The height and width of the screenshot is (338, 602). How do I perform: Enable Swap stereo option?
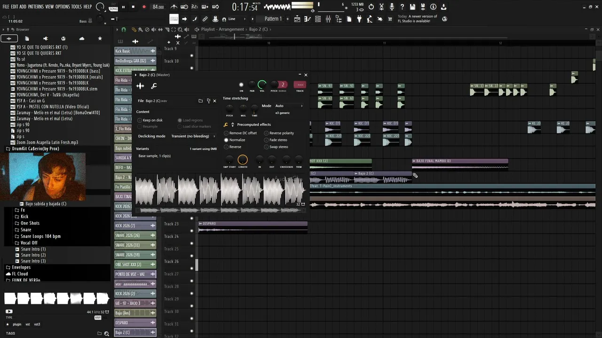[276, 147]
